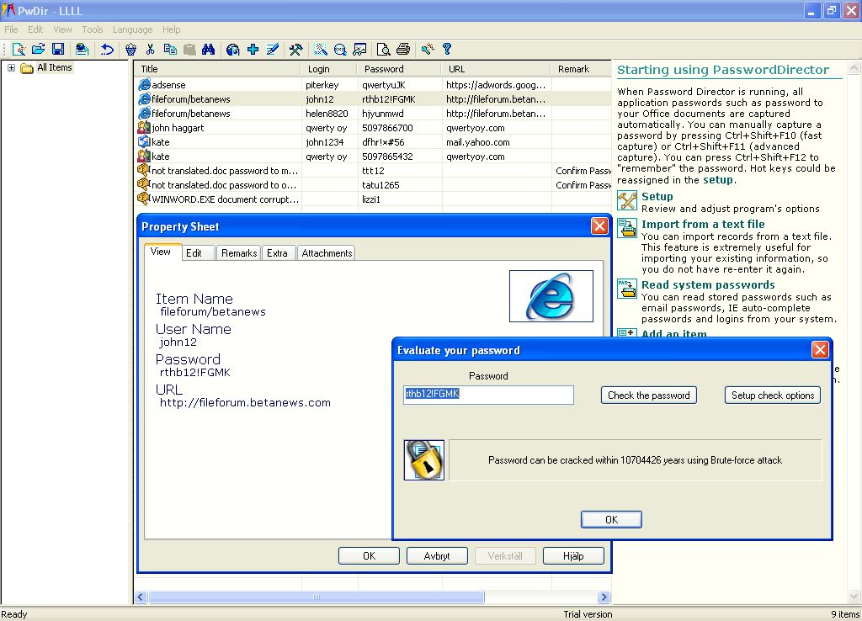Click the New file toolbar icon
Viewport: 862px width, 621px height.
tap(19, 50)
